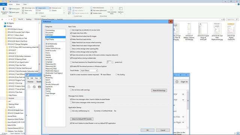
Task: Select Page Display category
Action: point(50,39)
